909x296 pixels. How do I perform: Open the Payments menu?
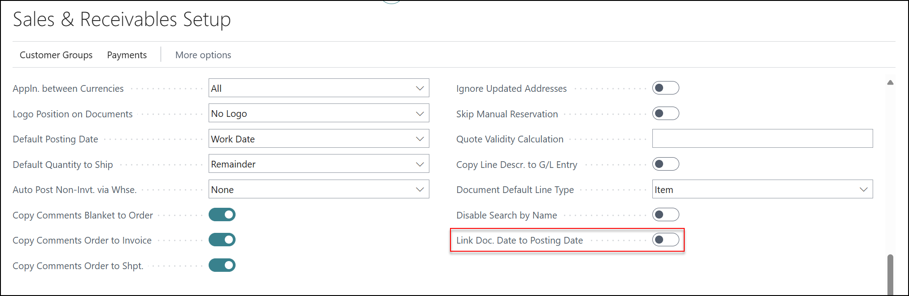click(x=127, y=55)
